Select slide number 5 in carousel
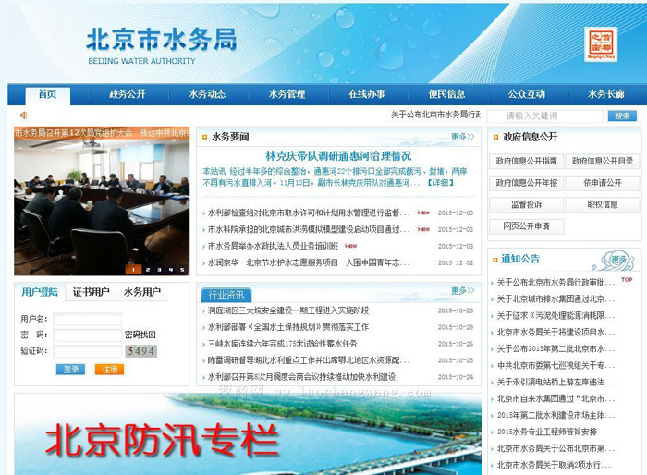The width and height of the screenshot is (647, 475). pyautogui.click(x=182, y=270)
